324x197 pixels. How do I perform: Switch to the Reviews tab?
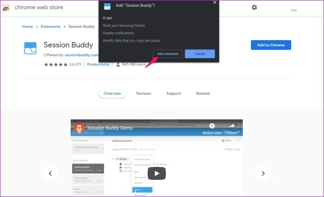click(144, 93)
